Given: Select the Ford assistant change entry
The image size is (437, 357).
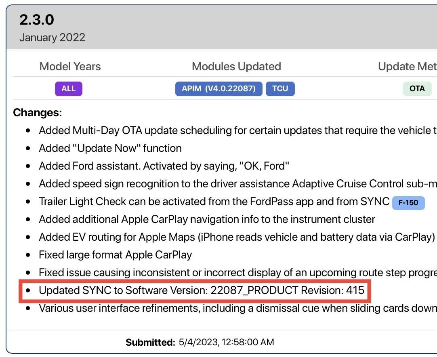Looking at the screenshot, I should [164, 166].
